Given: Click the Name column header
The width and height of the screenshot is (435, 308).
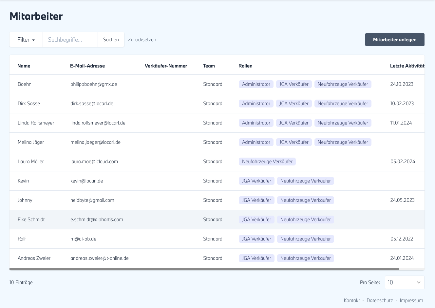Looking at the screenshot, I should coord(24,66).
